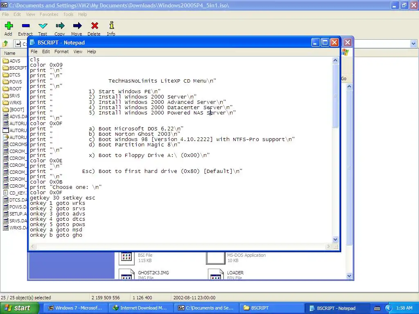This screenshot has height=314, width=419.
Task: Click Explorer window scrollbar up arrow
Action: pyautogui.click(x=349, y=87)
